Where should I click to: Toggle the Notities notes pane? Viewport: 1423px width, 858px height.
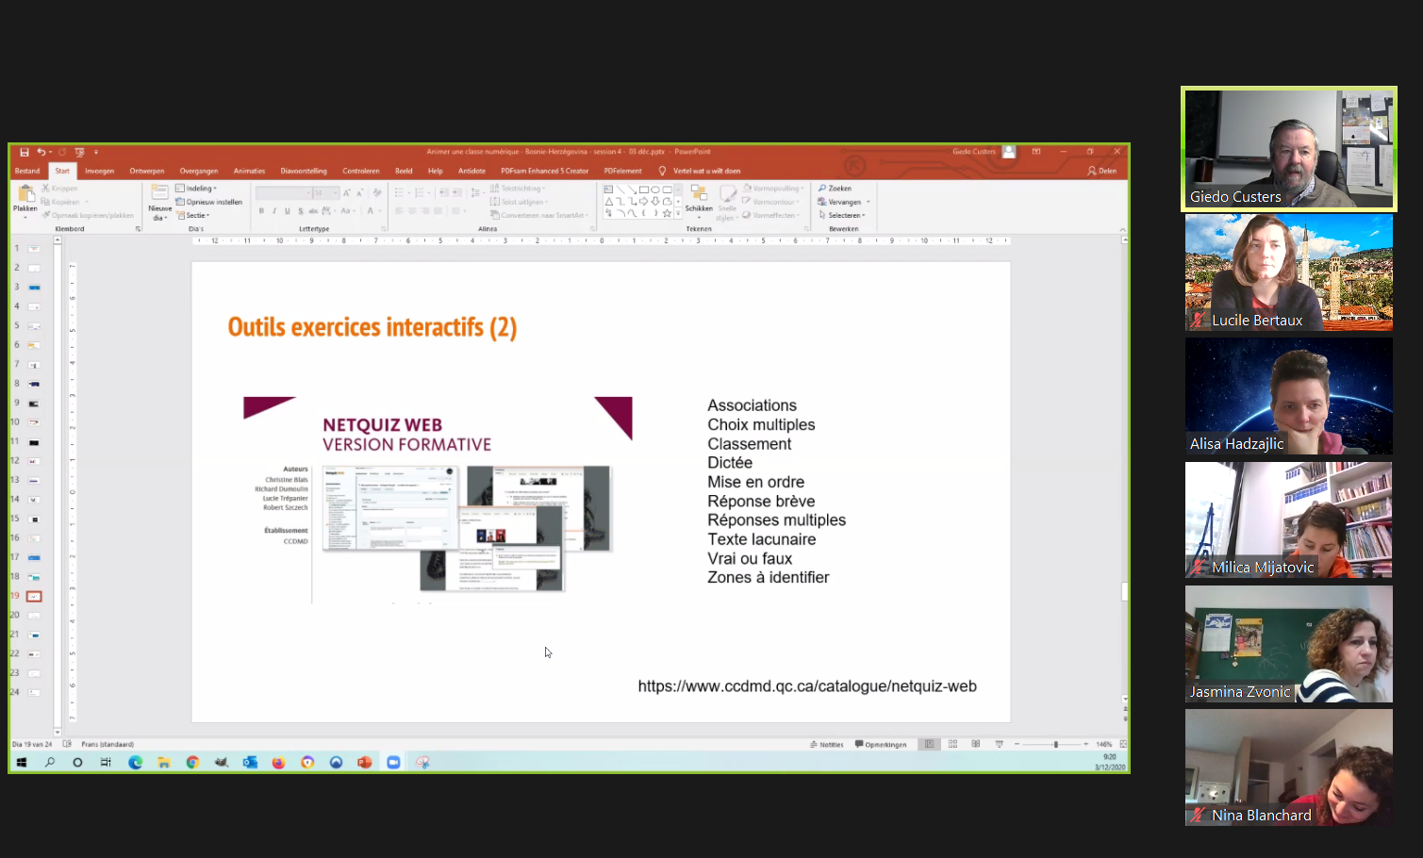827,745
